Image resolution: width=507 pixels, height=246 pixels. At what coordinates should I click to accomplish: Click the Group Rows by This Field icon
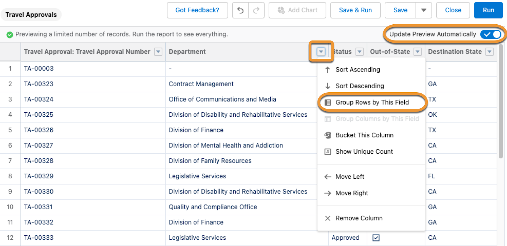coord(328,102)
